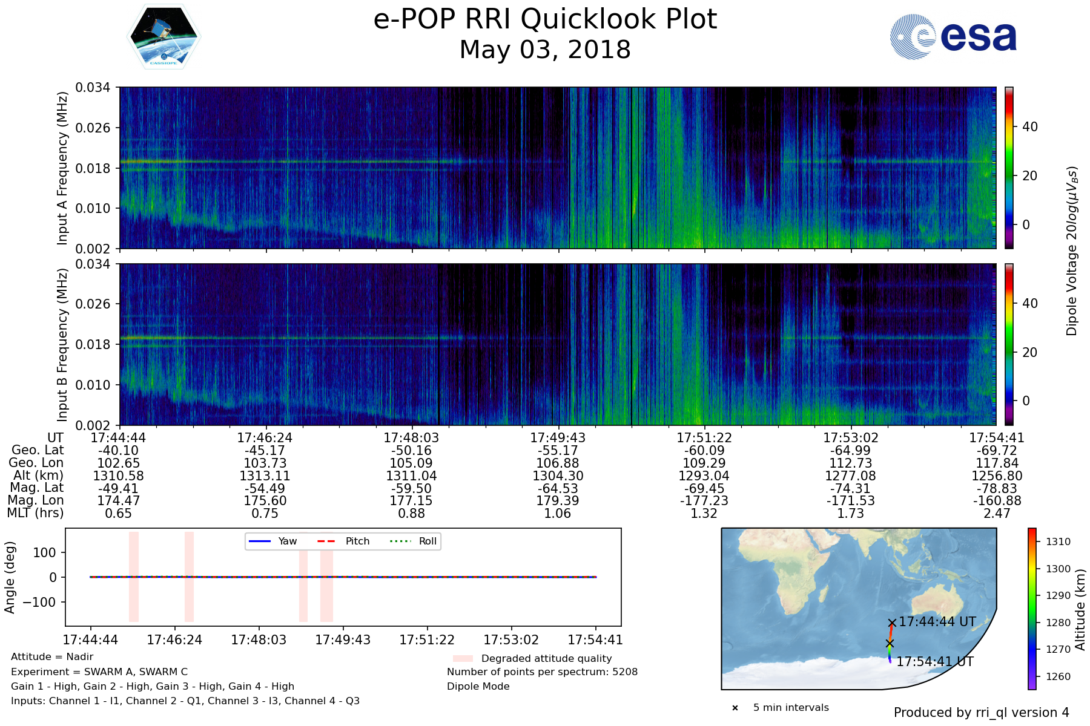This screenshot has width=1090, height=726.
Task: Click the Input A dipole voltage colorbar
Action: pos(1009,168)
